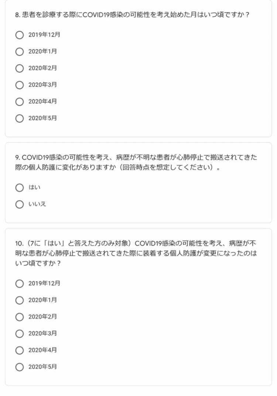Answer はい for question 9
The height and width of the screenshot is (396, 277).
[x=20, y=187]
